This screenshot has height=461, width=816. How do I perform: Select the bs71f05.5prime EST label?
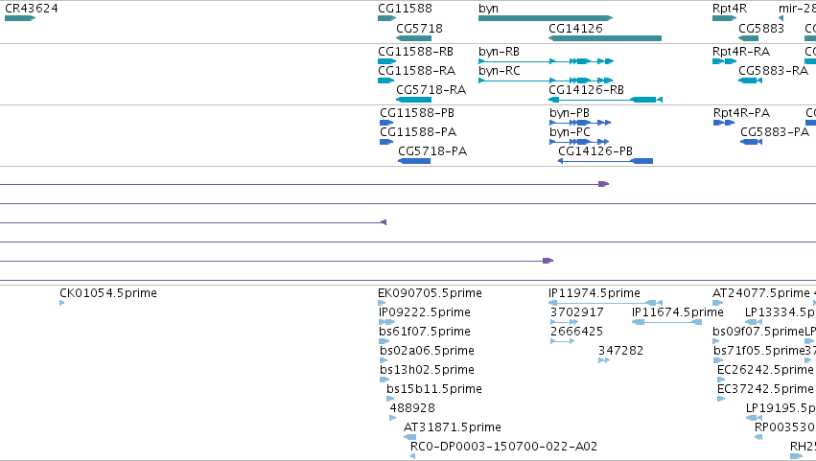click(x=759, y=351)
